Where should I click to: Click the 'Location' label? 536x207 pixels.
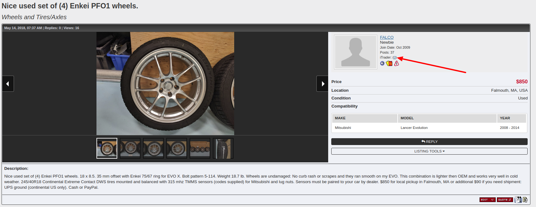tap(340, 90)
